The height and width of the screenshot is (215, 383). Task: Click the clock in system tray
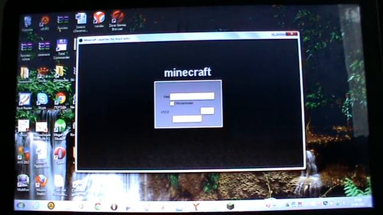358,202
